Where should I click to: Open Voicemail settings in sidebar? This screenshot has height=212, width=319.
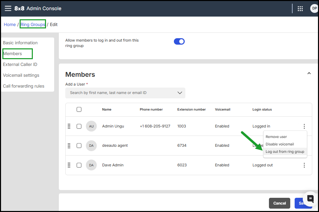coord(21,75)
